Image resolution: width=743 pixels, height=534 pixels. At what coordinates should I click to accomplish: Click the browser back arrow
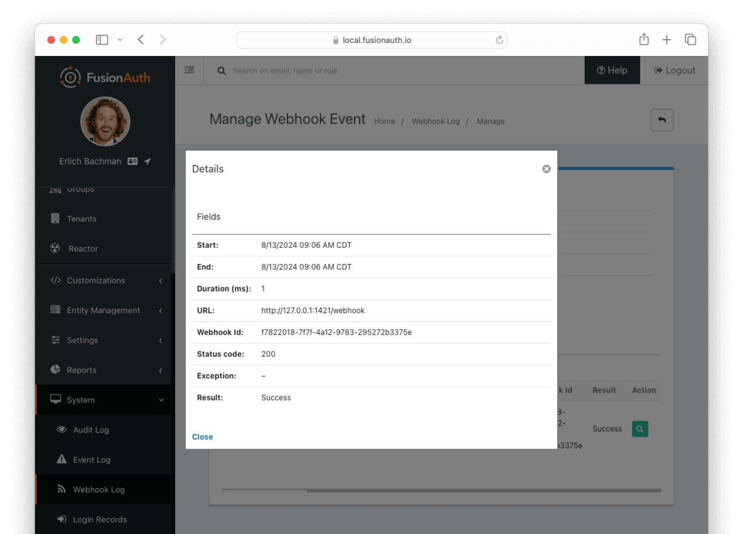[x=141, y=39]
